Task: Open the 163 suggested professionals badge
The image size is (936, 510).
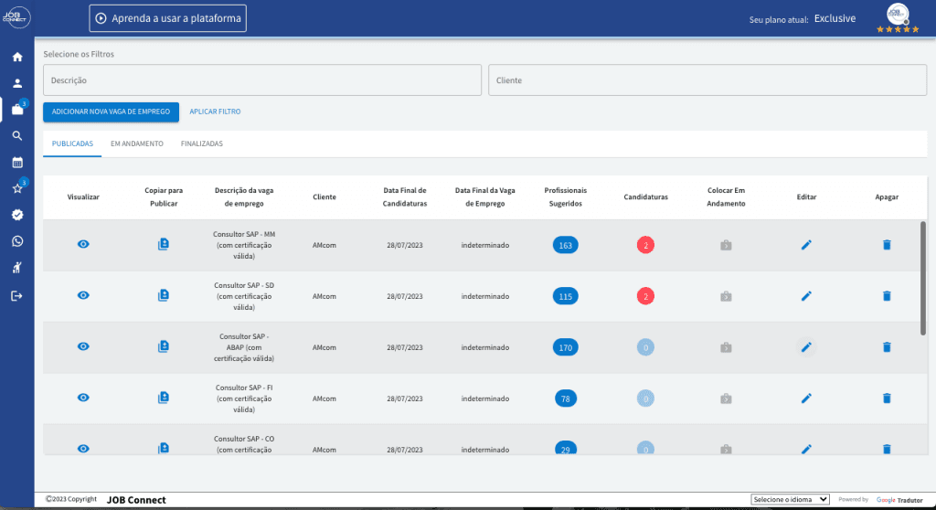Action: [x=565, y=245]
